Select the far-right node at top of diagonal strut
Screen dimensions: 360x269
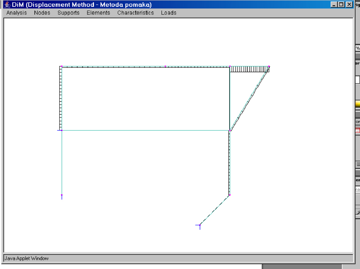pos(269,67)
